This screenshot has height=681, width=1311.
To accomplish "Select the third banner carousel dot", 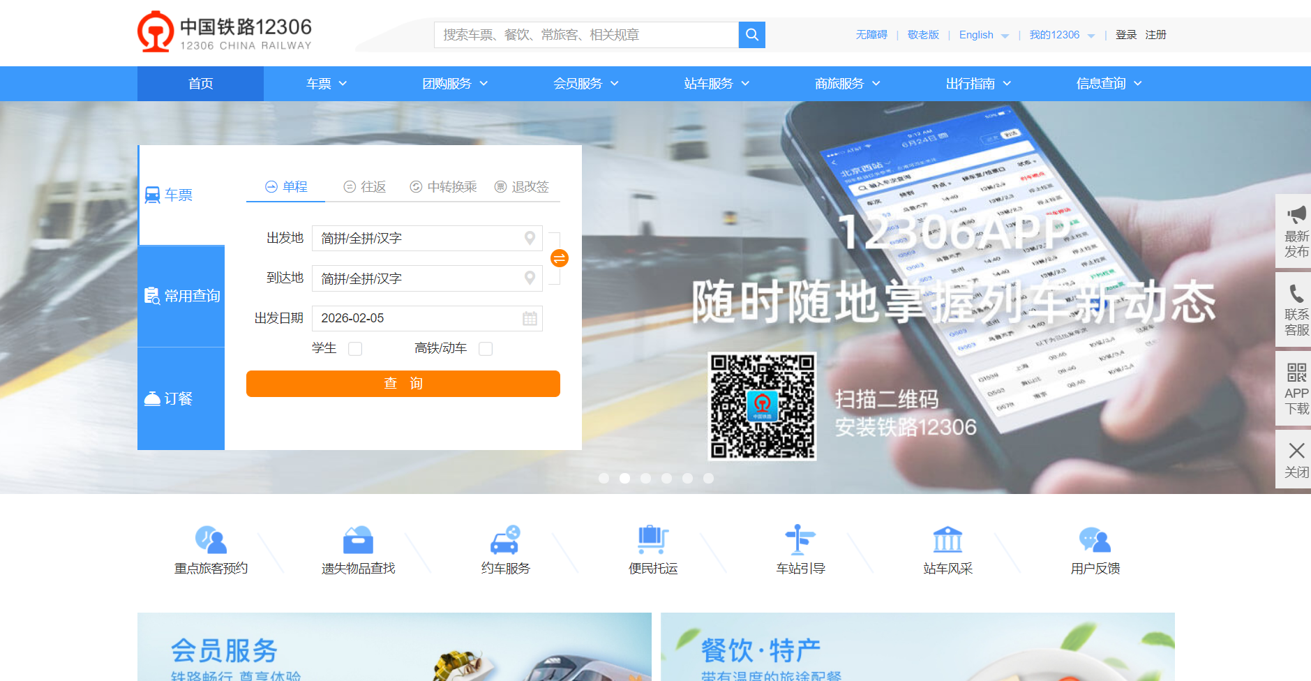I will click(645, 478).
